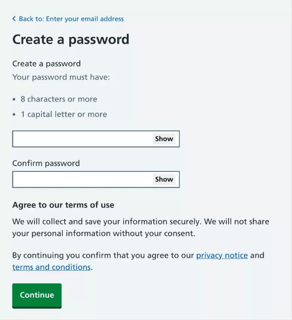292x320 pixels.
Task: Open the privacy notice link
Action: (222, 255)
